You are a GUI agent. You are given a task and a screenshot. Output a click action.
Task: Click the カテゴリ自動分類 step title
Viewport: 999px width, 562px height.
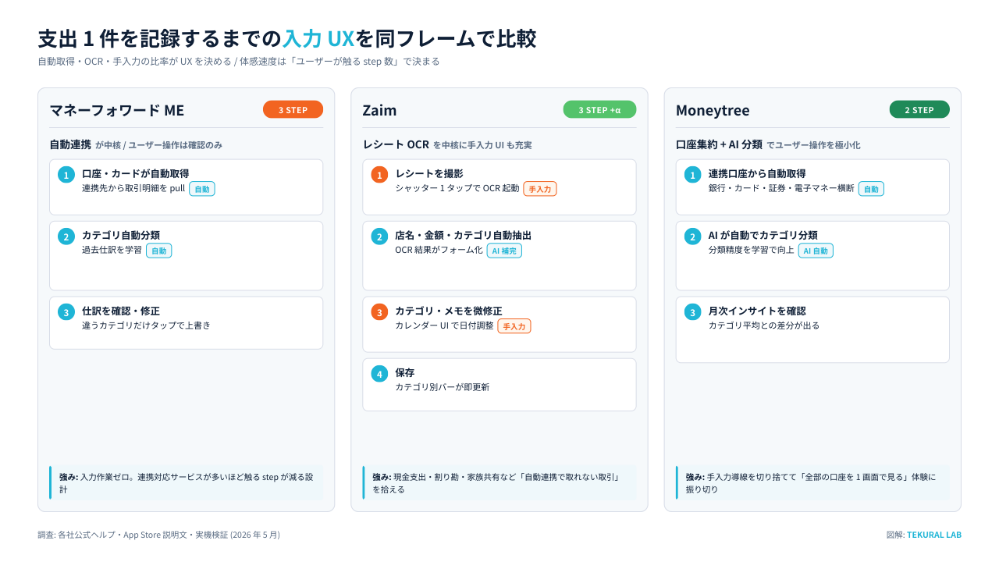pos(121,235)
